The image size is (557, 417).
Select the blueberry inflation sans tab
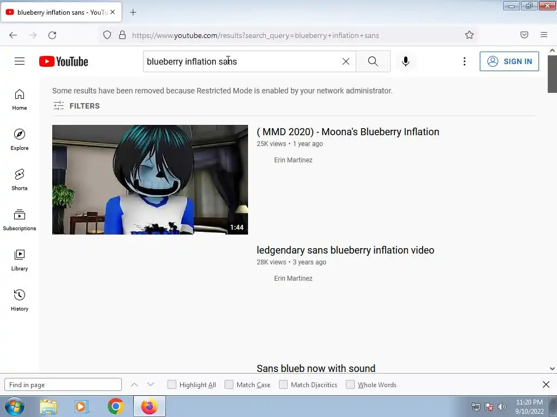(x=61, y=12)
